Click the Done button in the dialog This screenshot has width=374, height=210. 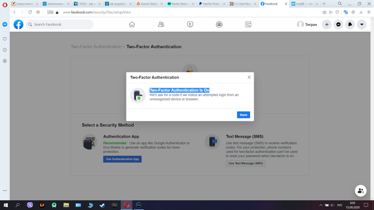point(243,115)
